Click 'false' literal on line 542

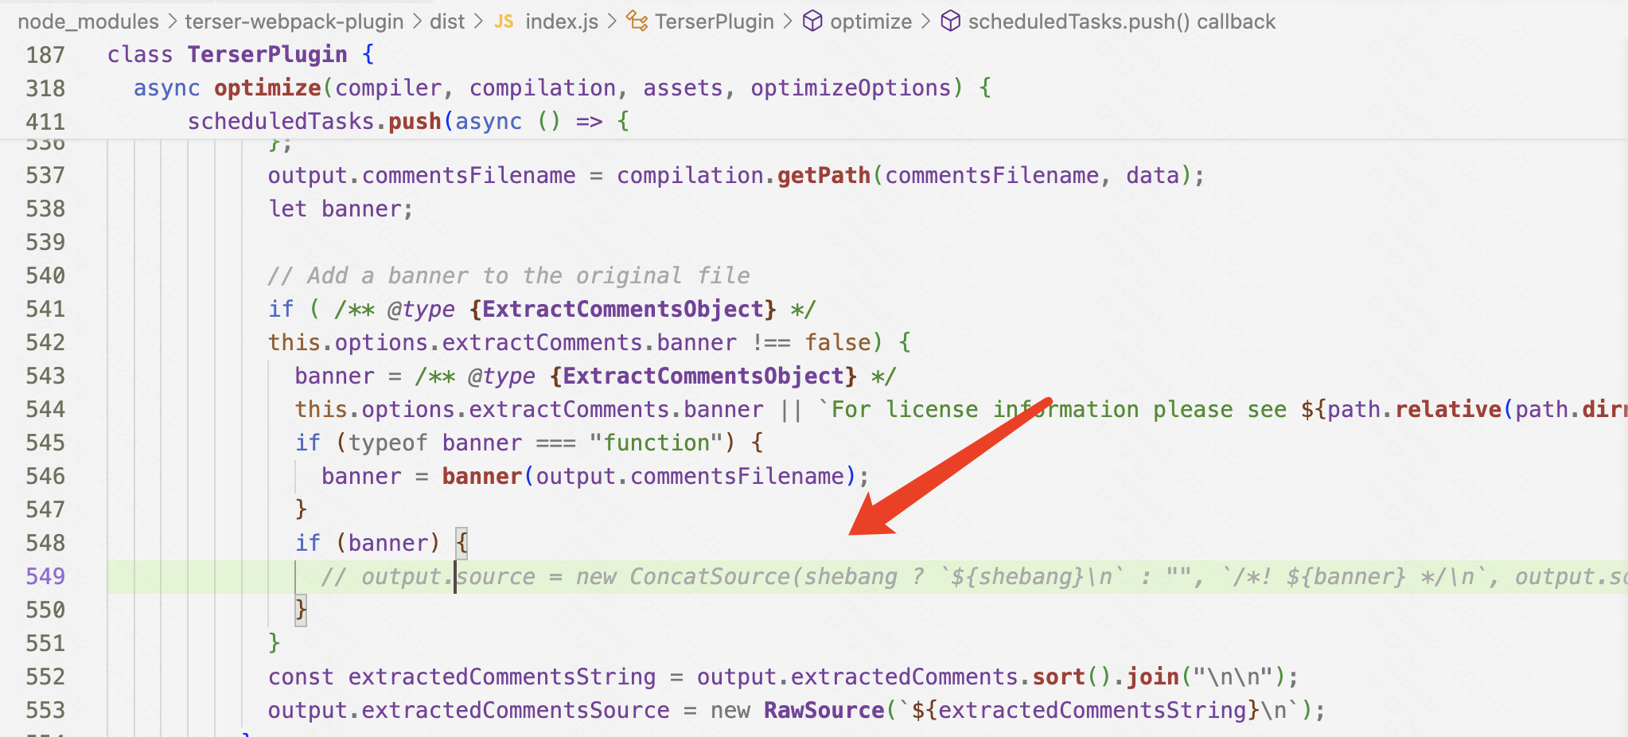pos(838,342)
